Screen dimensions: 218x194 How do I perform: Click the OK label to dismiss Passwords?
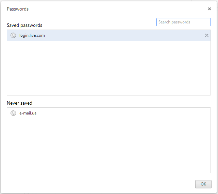click(x=203, y=184)
